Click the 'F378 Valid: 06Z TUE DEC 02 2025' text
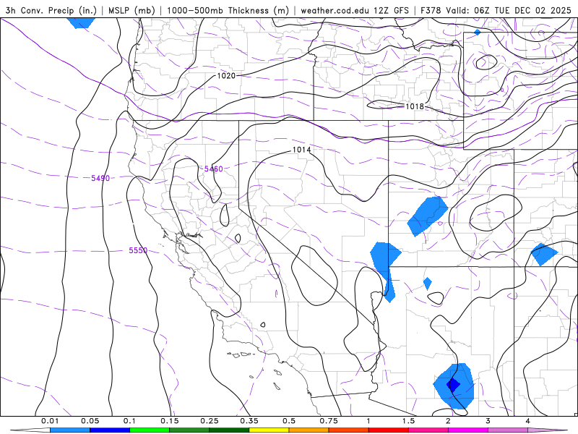 [x=496, y=10]
